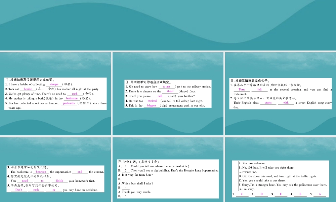Click 'Could you tell me where the supermarket is?'

[x=160, y=166]
